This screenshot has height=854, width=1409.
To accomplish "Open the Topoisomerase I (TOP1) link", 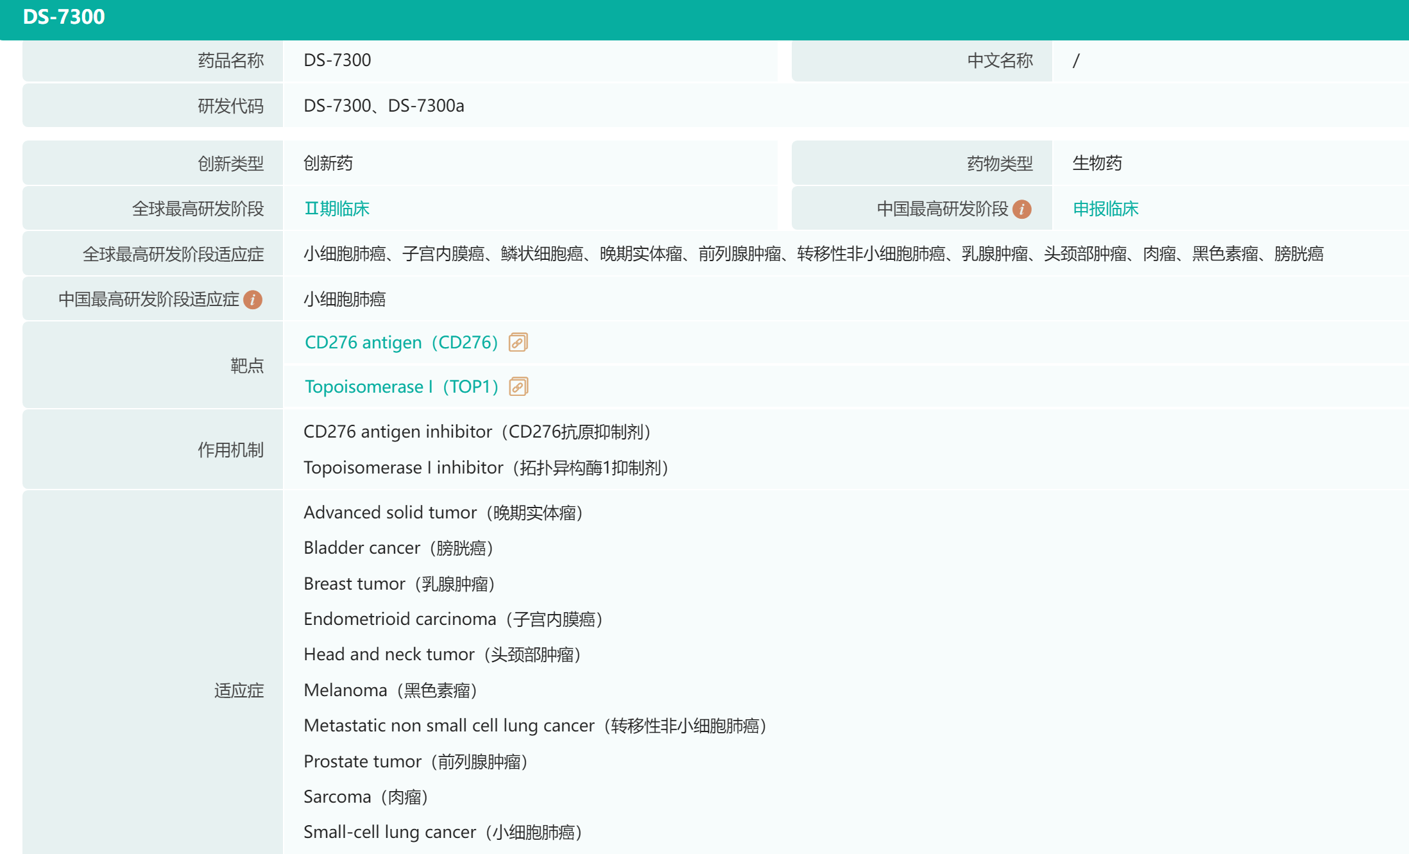I will click(x=401, y=387).
